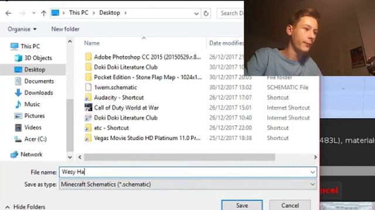Open Videos in sidebar
This screenshot has height=210, width=375.
pyautogui.click(x=33, y=127)
